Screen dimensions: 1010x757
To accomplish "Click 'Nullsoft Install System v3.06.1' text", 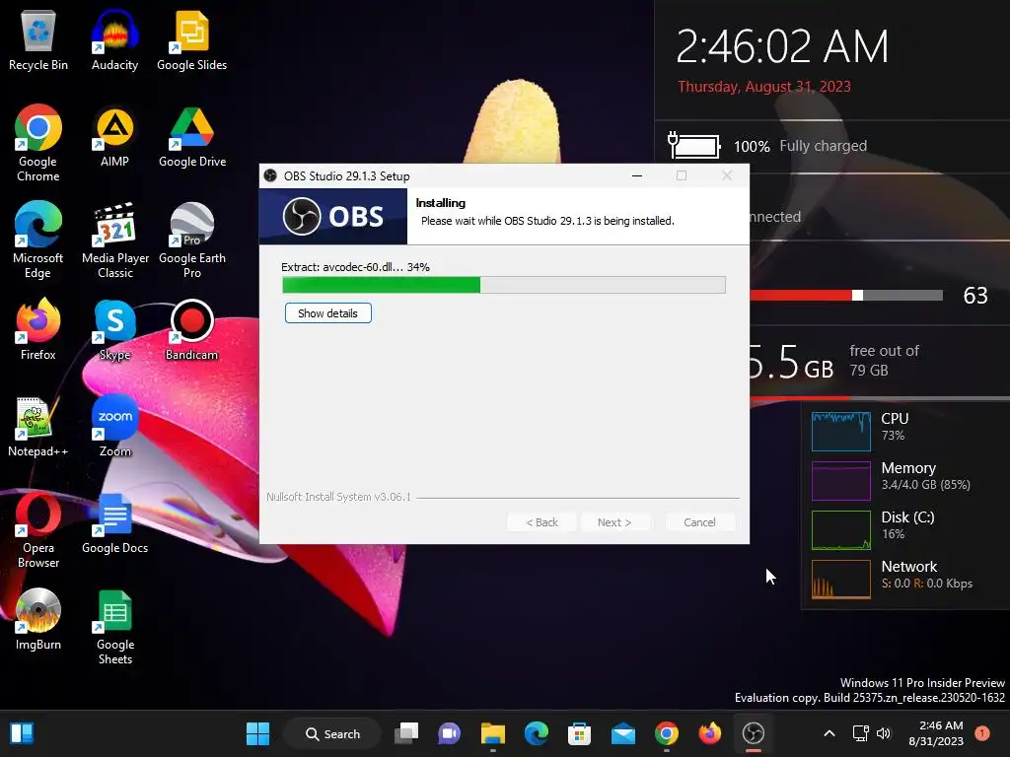I will tap(338, 497).
